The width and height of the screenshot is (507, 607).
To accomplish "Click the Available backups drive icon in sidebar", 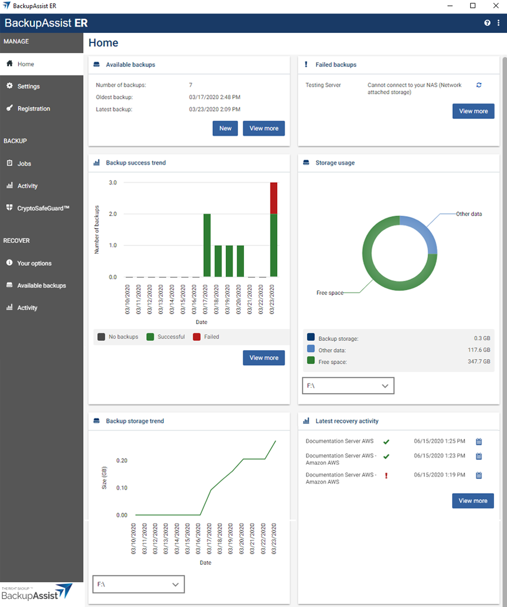I will pos(10,285).
